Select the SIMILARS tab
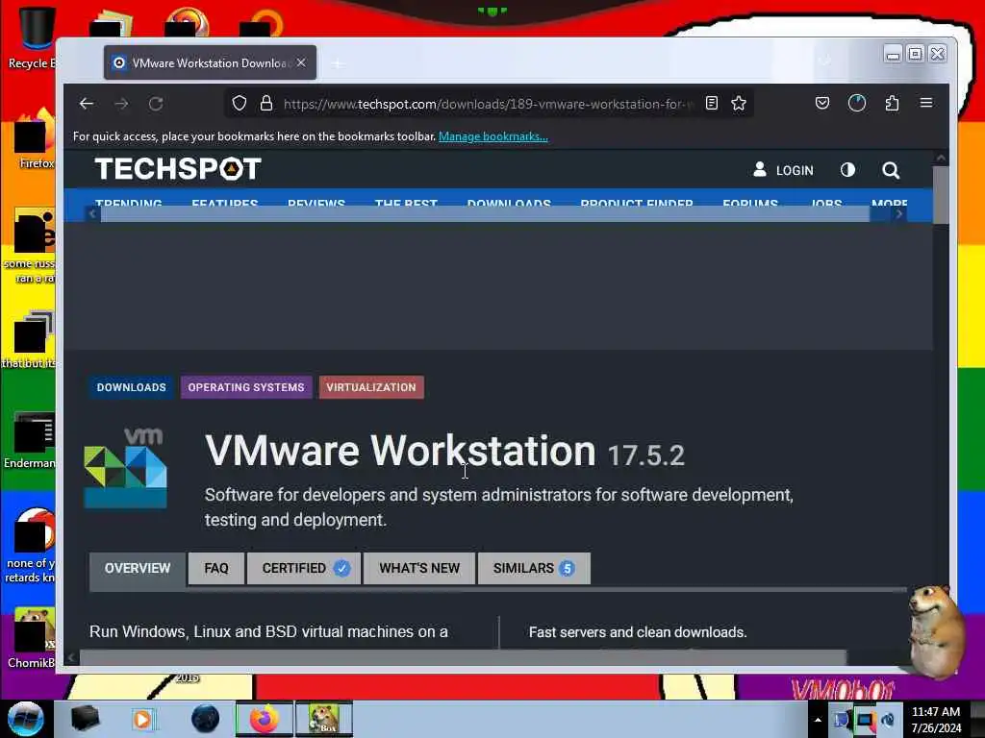The height and width of the screenshot is (738, 985). pos(534,569)
